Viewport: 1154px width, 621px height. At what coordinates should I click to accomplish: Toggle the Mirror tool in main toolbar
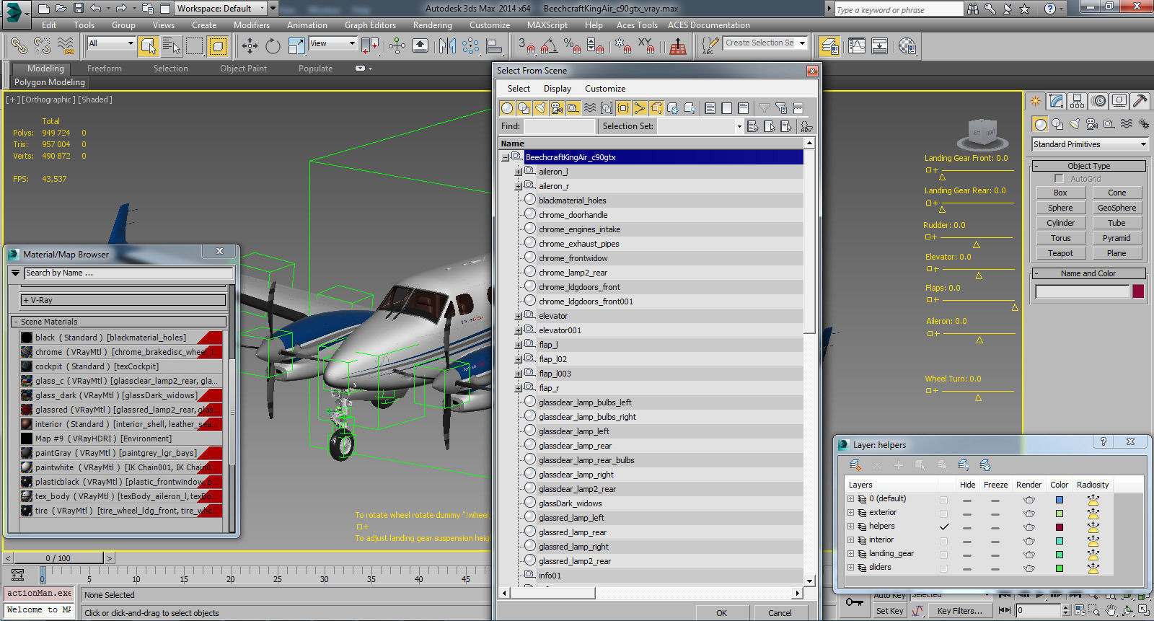[x=447, y=46]
